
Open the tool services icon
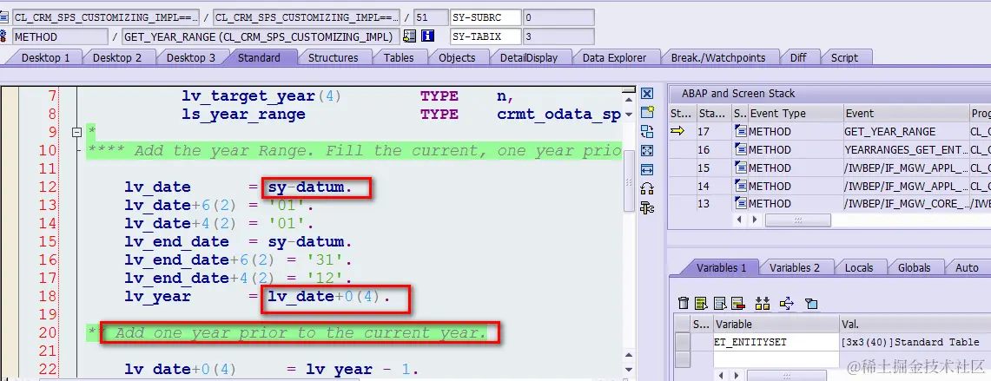coord(646,207)
